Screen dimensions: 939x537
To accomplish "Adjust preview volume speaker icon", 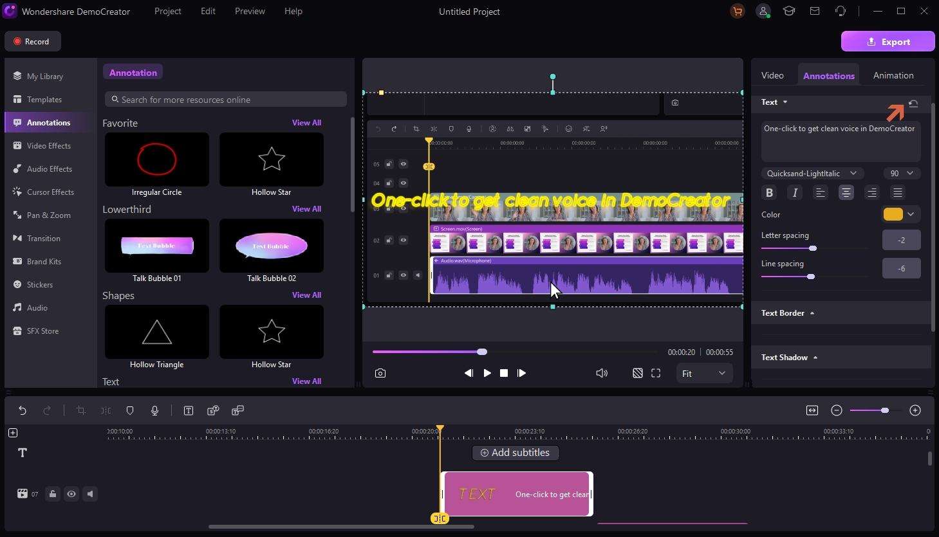I will tap(602, 373).
